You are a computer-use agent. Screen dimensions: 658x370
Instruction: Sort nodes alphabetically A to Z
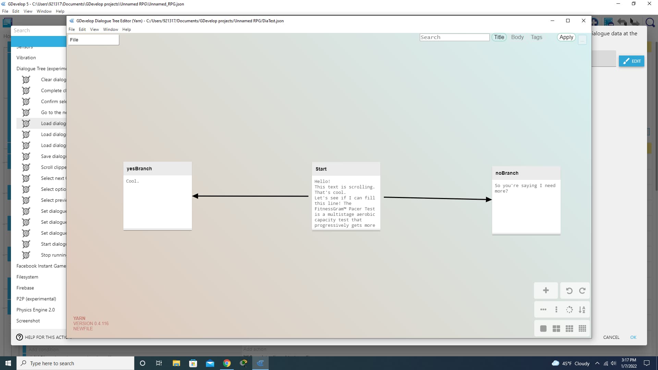pos(582,310)
